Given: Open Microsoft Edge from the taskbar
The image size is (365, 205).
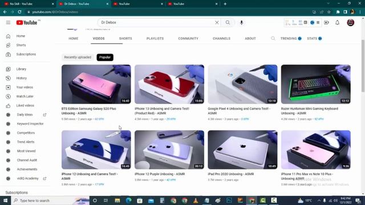Looking at the screenshot, I should pos(128,200).
